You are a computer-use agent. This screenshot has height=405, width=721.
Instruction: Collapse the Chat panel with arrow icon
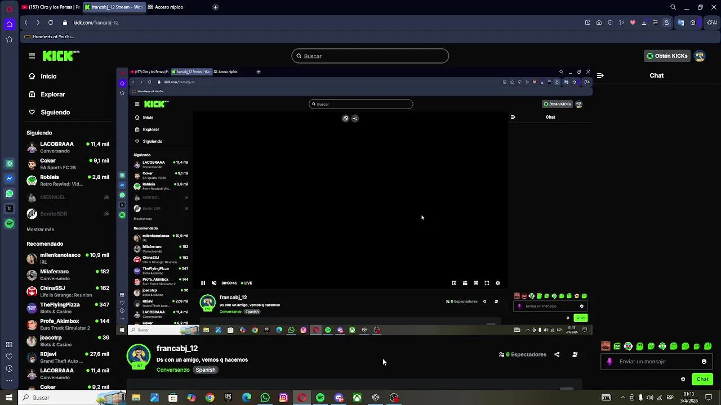[600, 75]
